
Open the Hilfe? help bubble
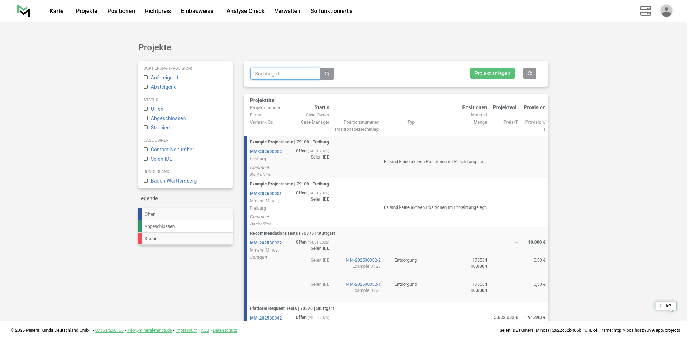coord(665,306)
